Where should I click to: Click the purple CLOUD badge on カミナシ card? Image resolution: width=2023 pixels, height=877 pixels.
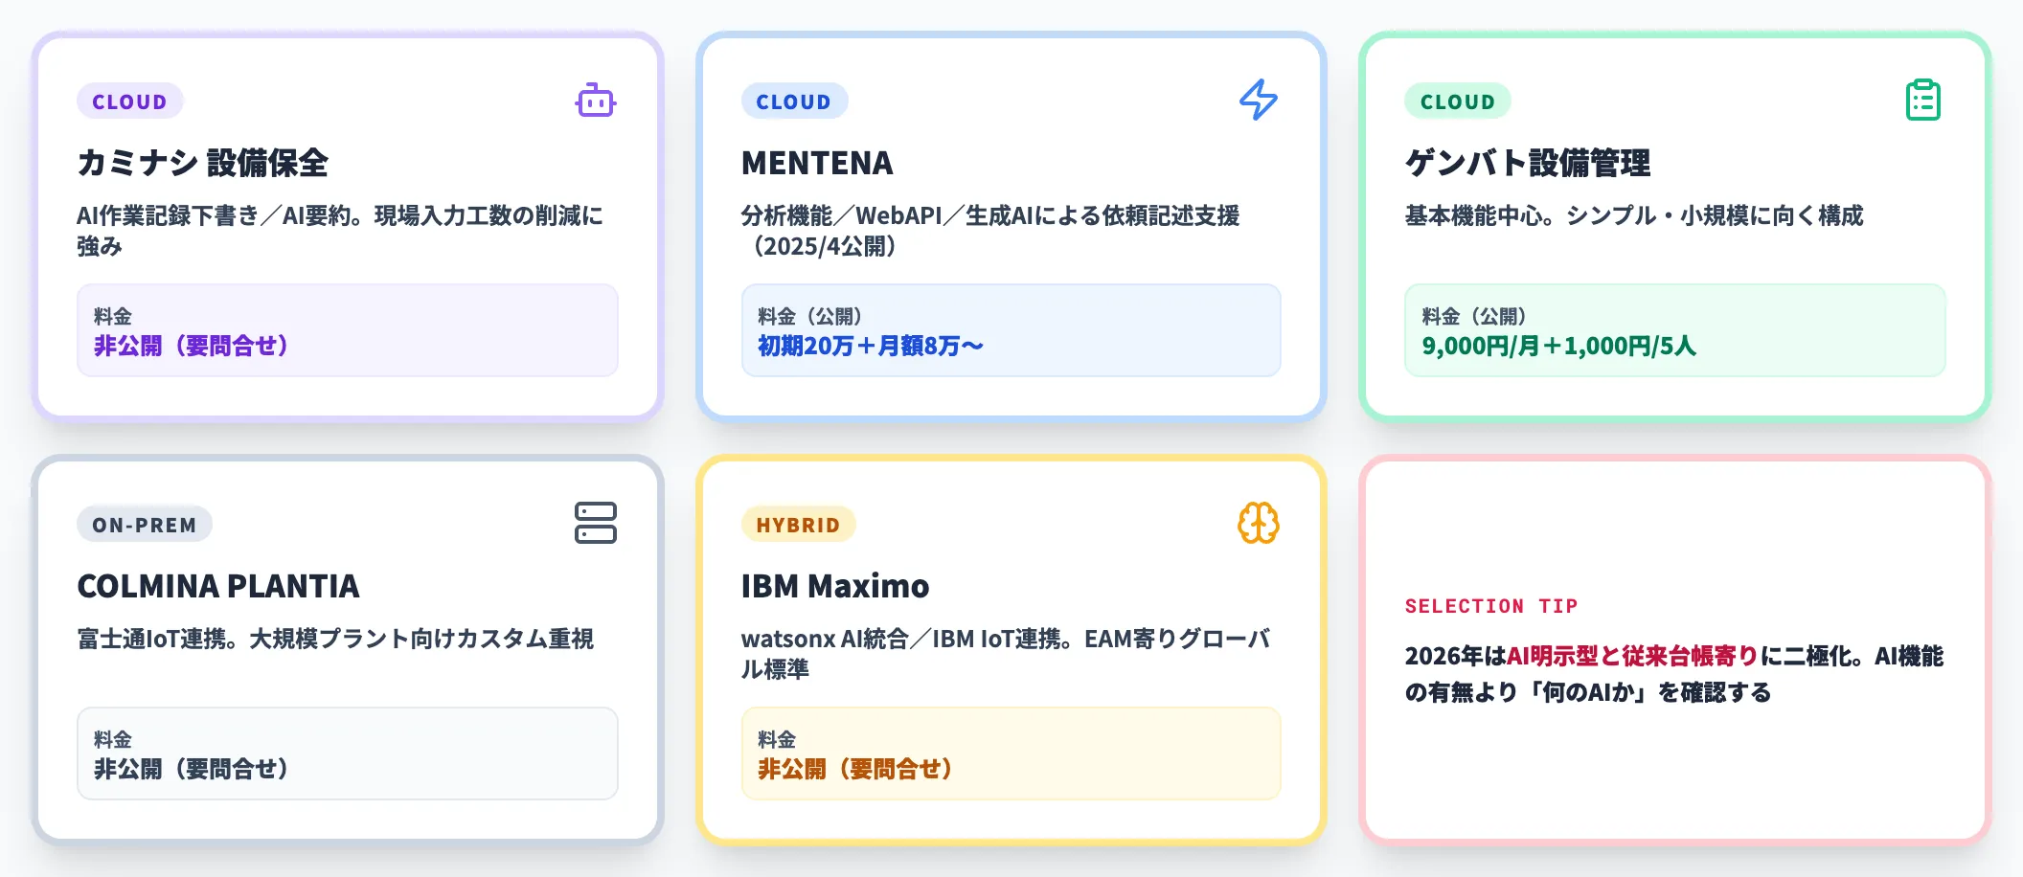(129, 101)
